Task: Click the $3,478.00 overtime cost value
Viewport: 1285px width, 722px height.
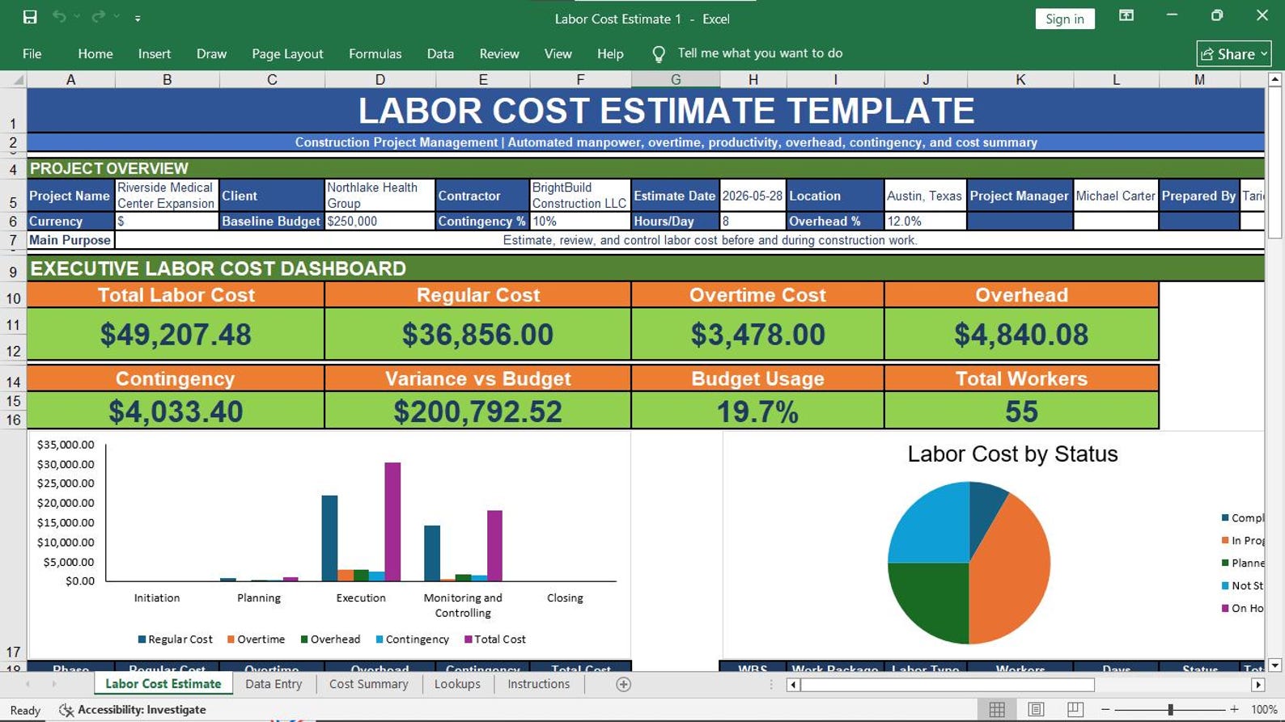Action: 757,334
